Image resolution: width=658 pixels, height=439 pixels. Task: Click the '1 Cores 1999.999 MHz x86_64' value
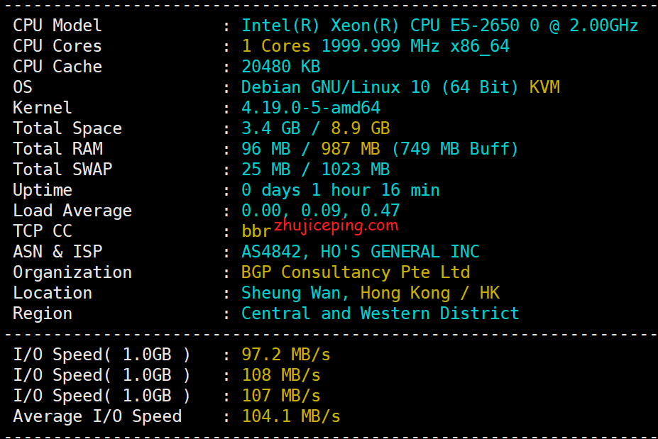click(375, 46)
